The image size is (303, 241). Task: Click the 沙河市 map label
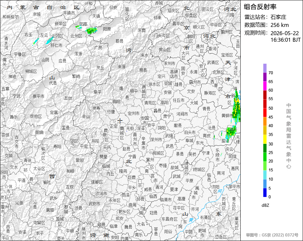pyautogui.click(x=101, y=193)
